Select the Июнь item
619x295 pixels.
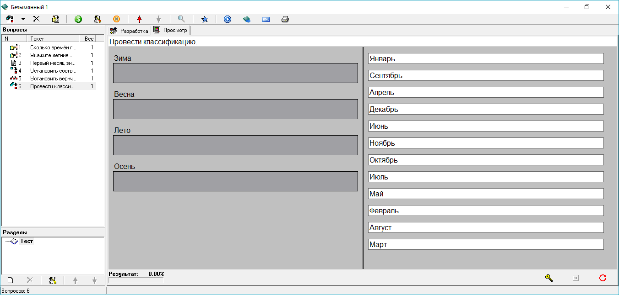(486, 126)
